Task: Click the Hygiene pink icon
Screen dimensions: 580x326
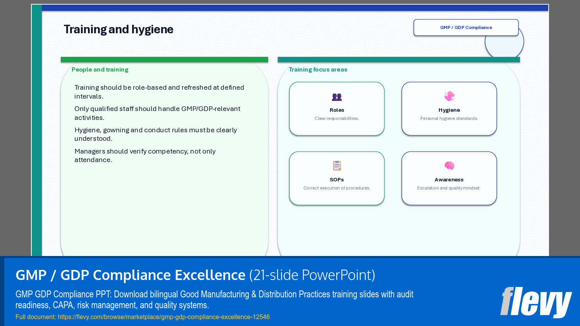Action: pyautogui.click(x=449, y=96)
